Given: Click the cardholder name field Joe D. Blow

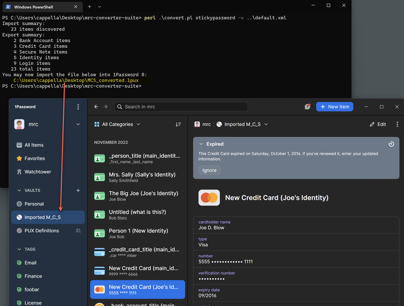Looking at the screenshot, I should point(296,225).
